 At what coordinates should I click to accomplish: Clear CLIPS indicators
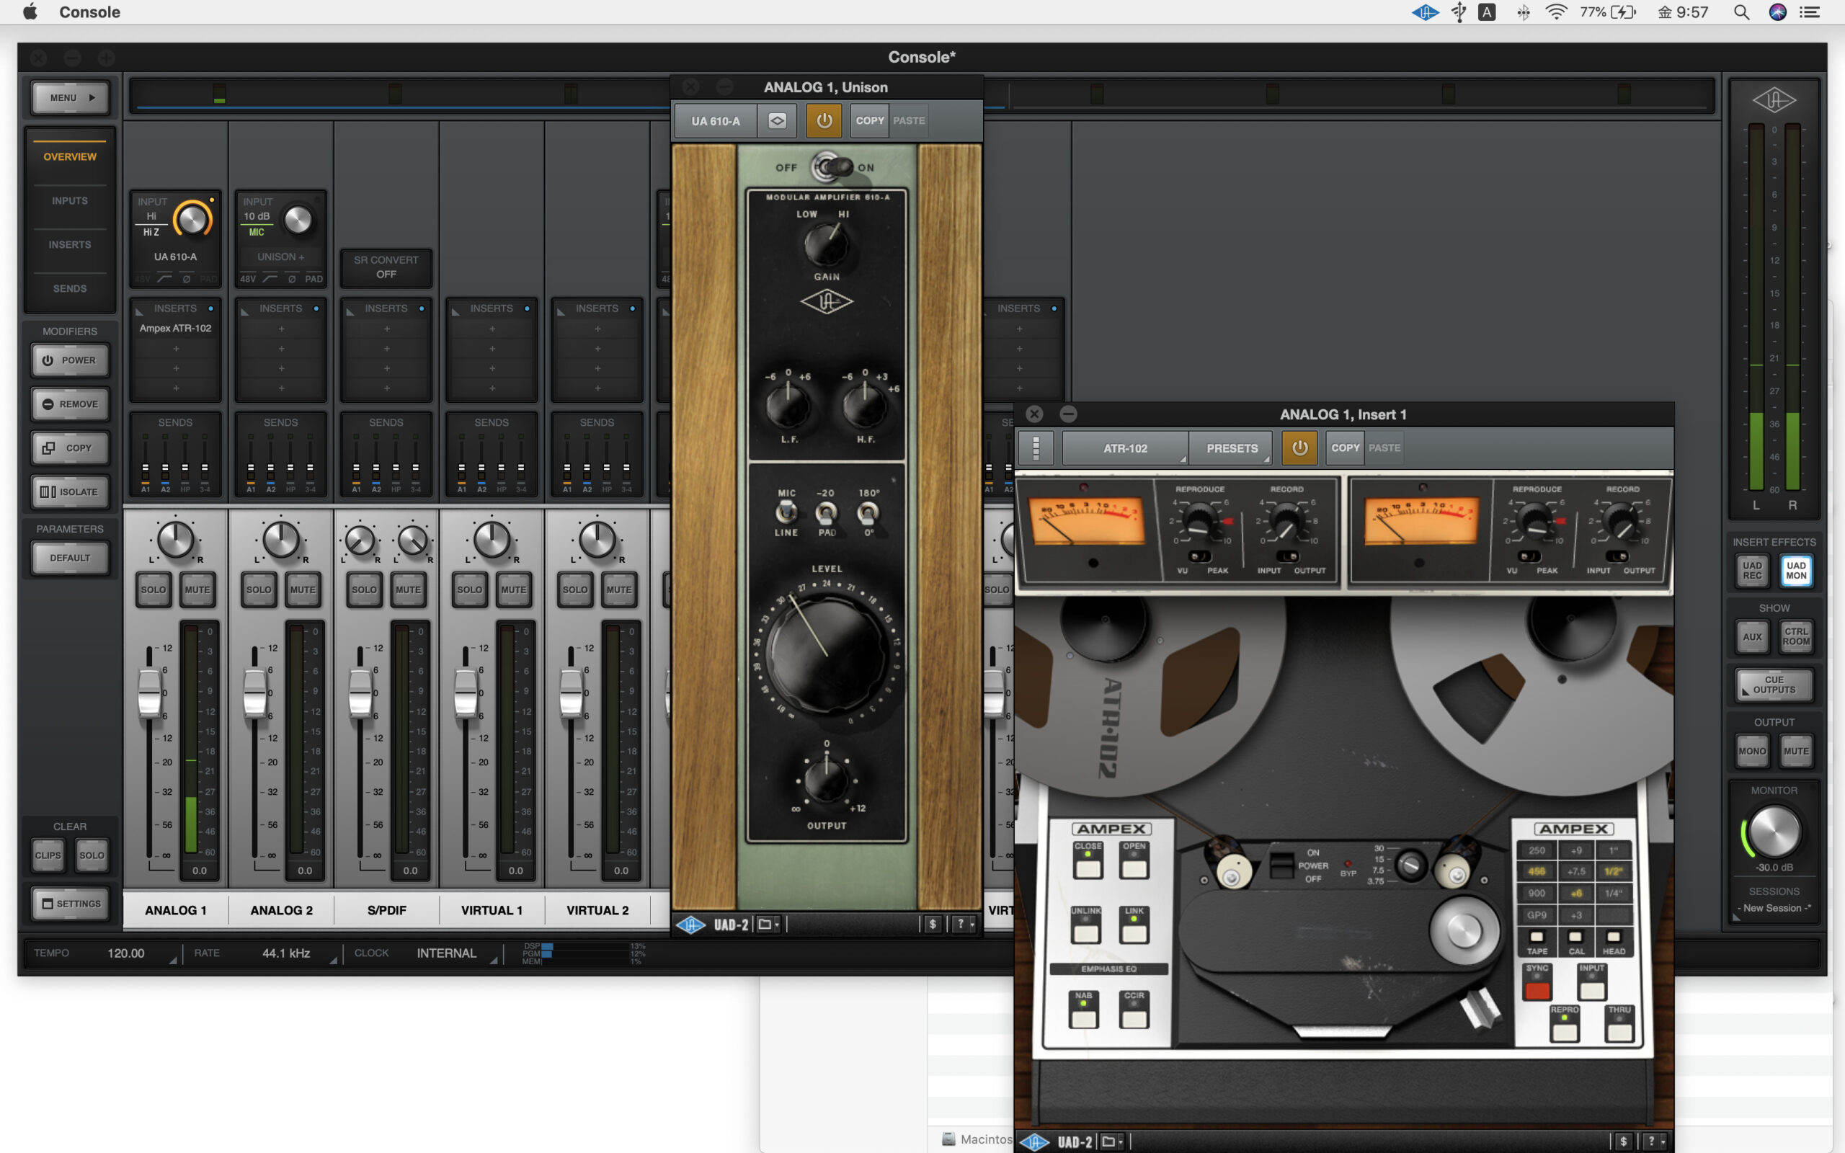coord(48,855)
